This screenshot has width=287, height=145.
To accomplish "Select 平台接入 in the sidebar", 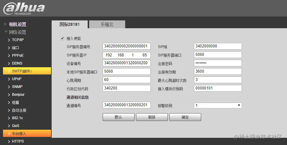I will tap(27, 134).
